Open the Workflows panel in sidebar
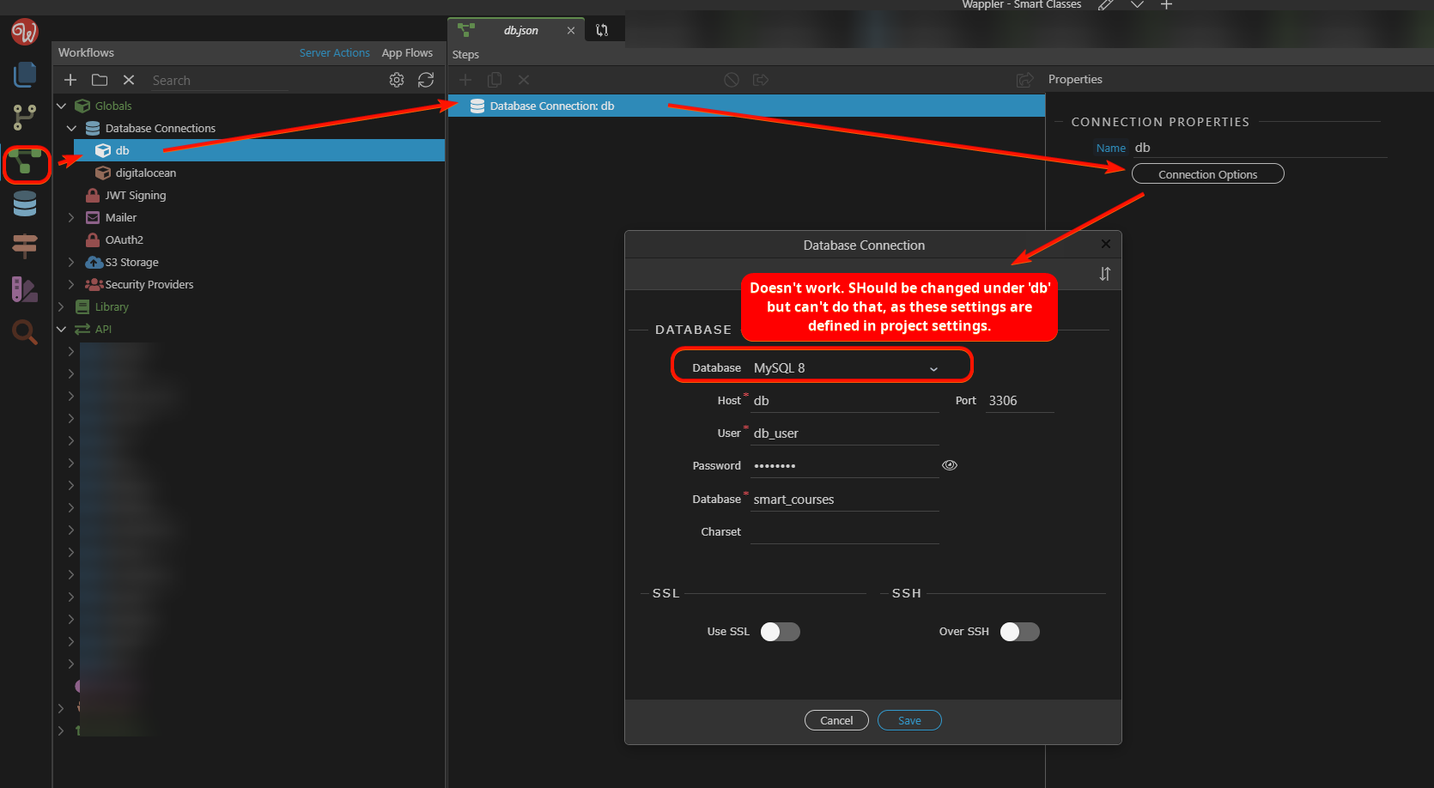The image size is (1434, 788). click(x=25, y=162)
